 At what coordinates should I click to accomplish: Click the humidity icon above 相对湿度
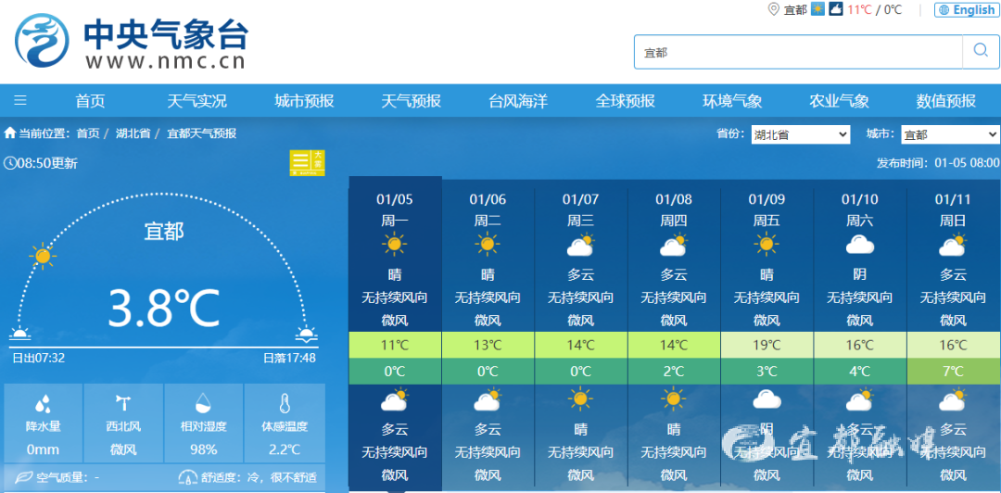point(204,404)
